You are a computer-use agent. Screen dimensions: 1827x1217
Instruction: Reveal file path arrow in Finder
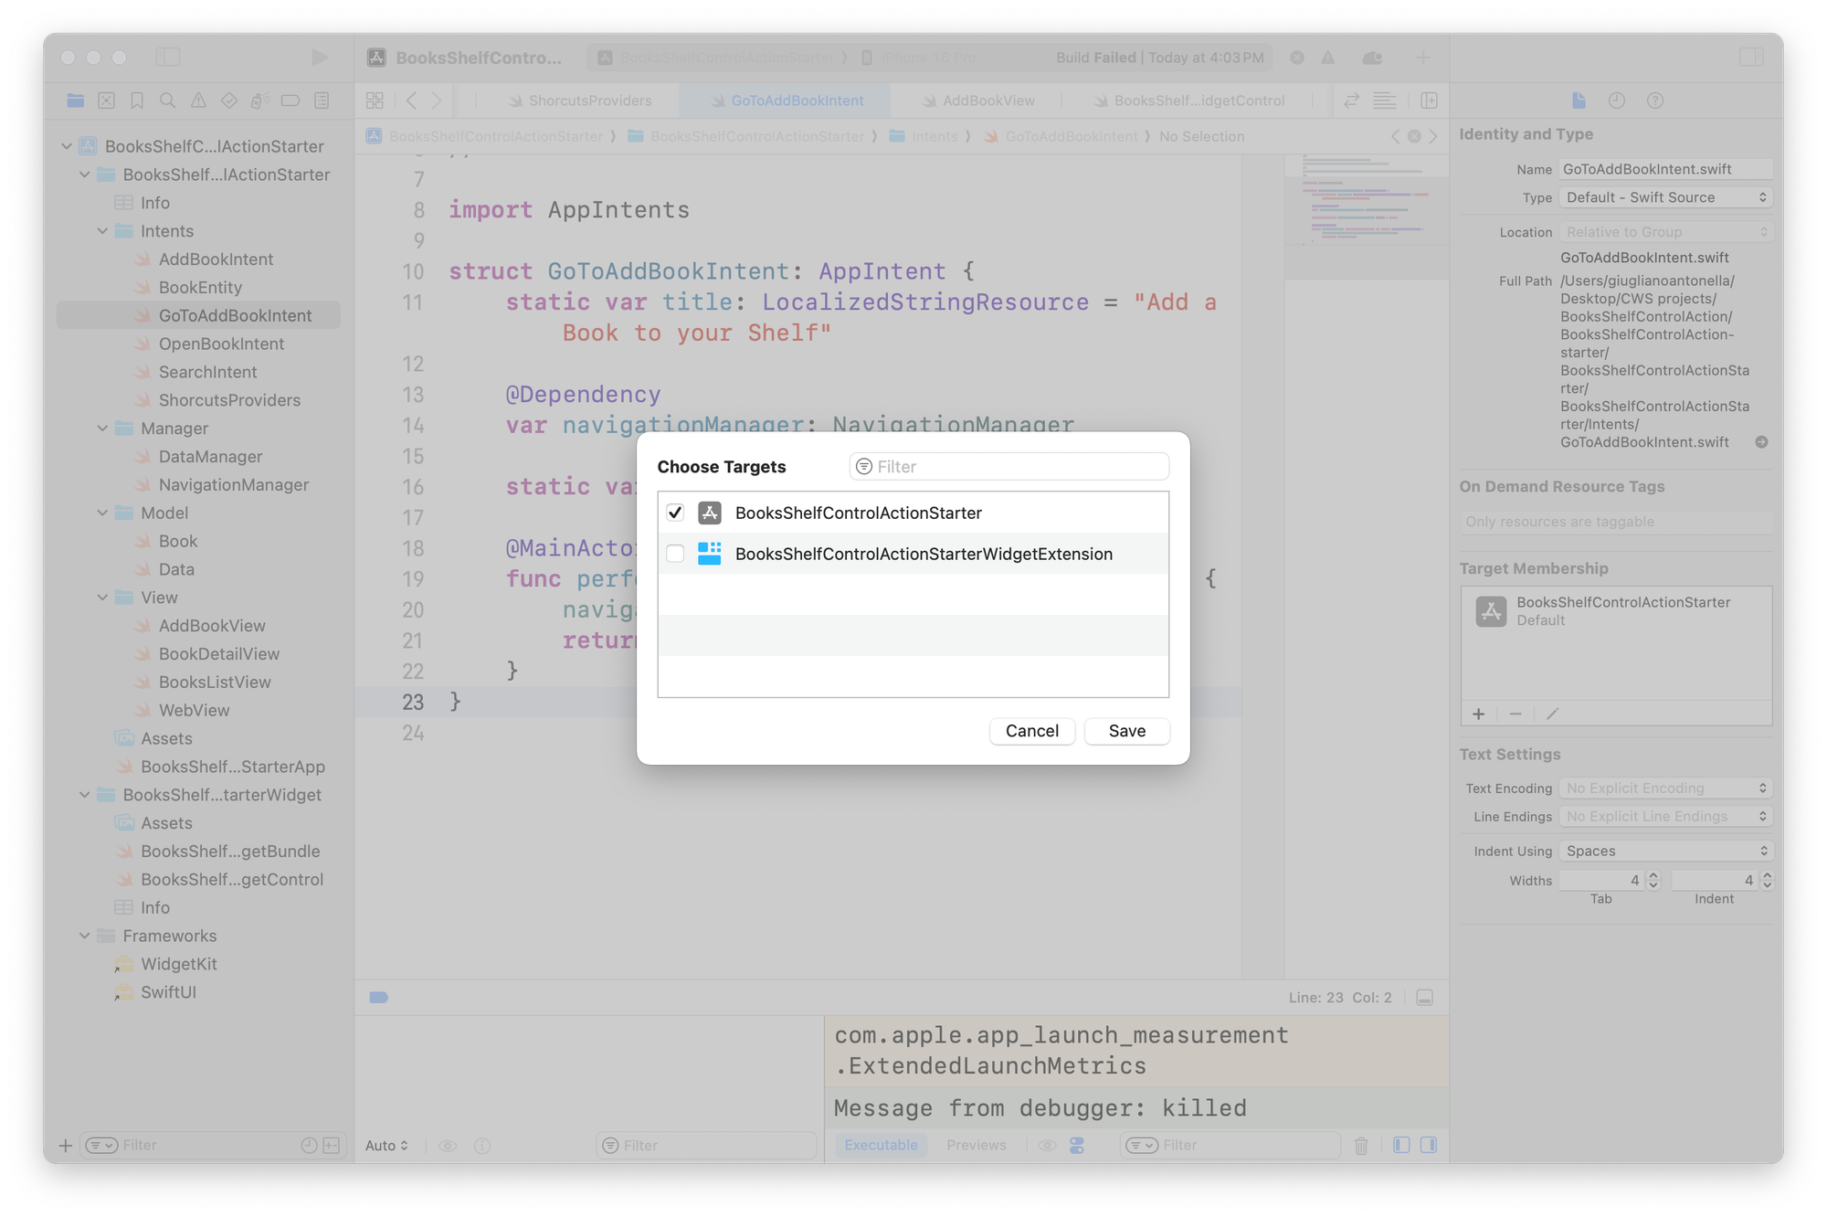pyautogui.click(x=1761, y=442)
